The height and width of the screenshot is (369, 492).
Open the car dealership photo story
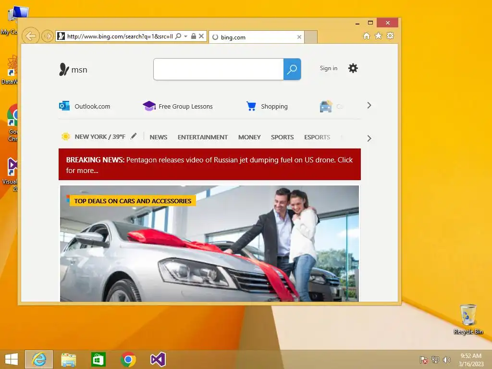[x=209, y=244]
